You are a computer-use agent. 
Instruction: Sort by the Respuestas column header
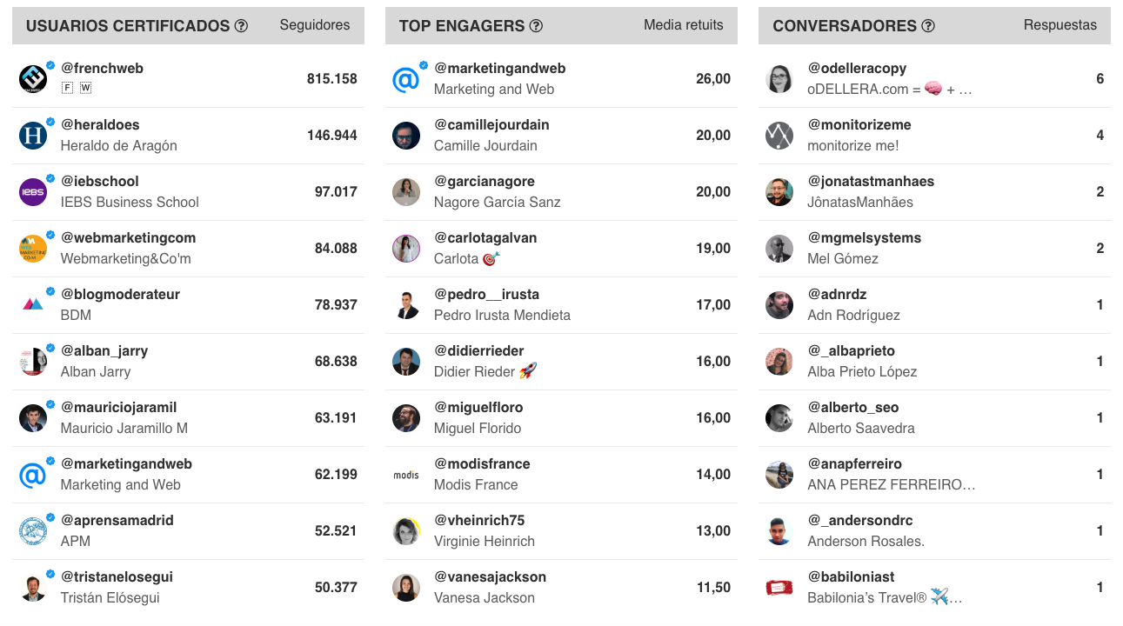tap(1059, 25)
